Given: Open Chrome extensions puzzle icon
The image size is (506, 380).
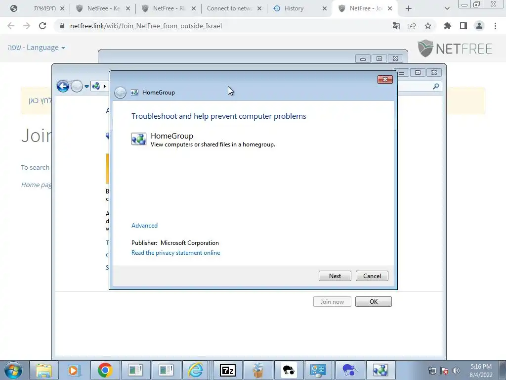Looking at the screenshot, I should pos(448,26).
